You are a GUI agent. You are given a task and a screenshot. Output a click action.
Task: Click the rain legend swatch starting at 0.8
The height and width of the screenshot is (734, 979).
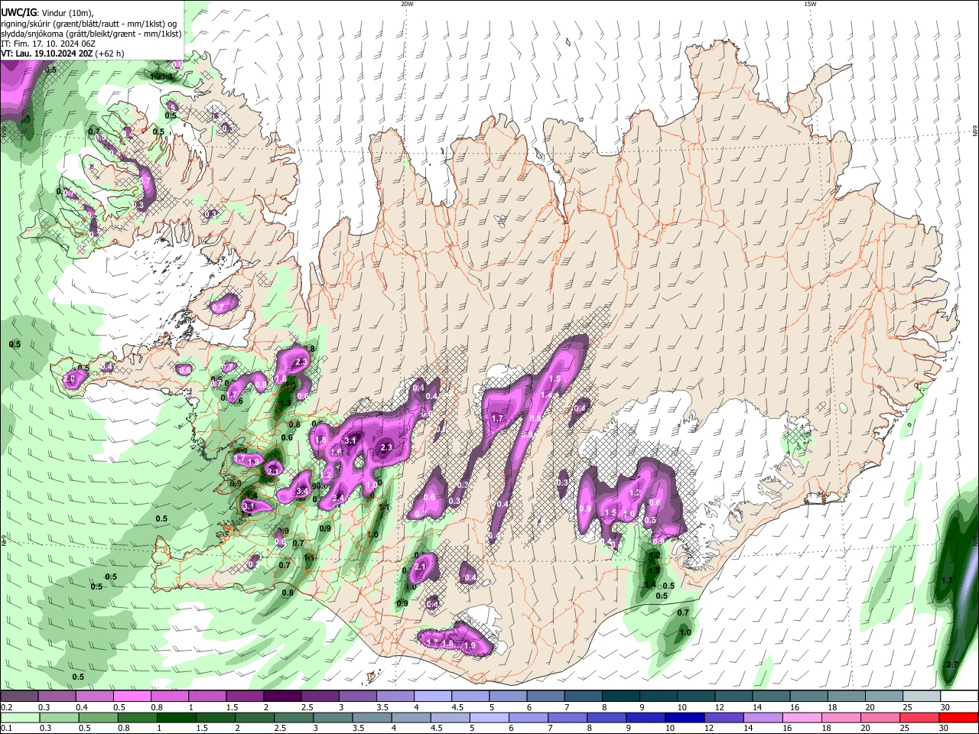coord(137,717)
